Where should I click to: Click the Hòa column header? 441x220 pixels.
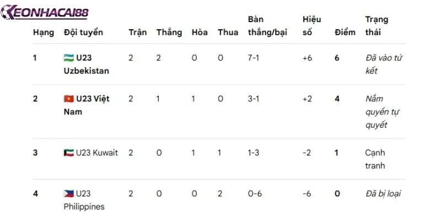(x=200, y=32)
